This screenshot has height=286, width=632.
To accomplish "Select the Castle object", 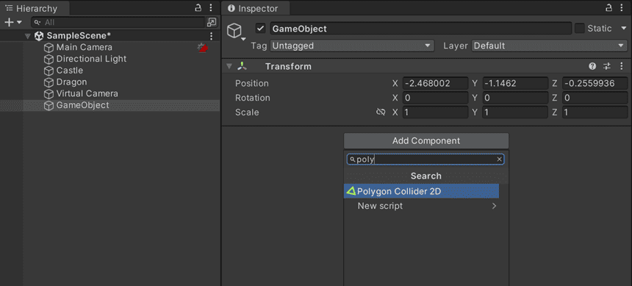I will pos(70,71).
